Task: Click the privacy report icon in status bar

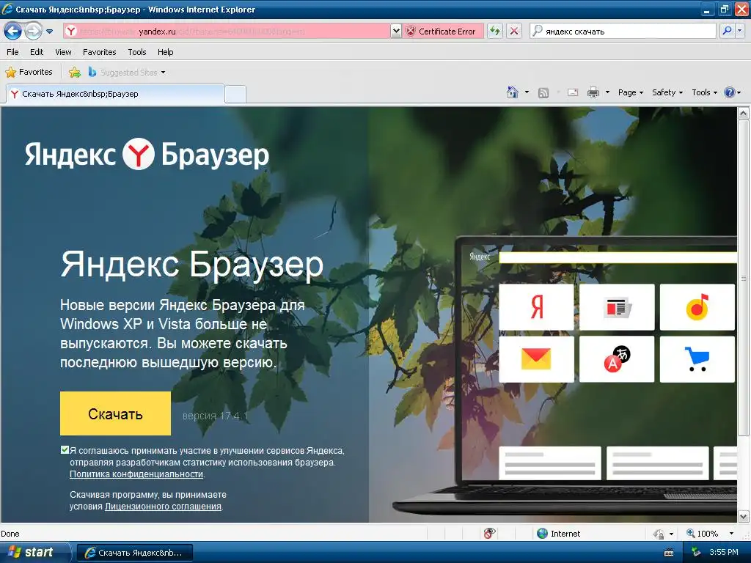Action: coord(489,534)
